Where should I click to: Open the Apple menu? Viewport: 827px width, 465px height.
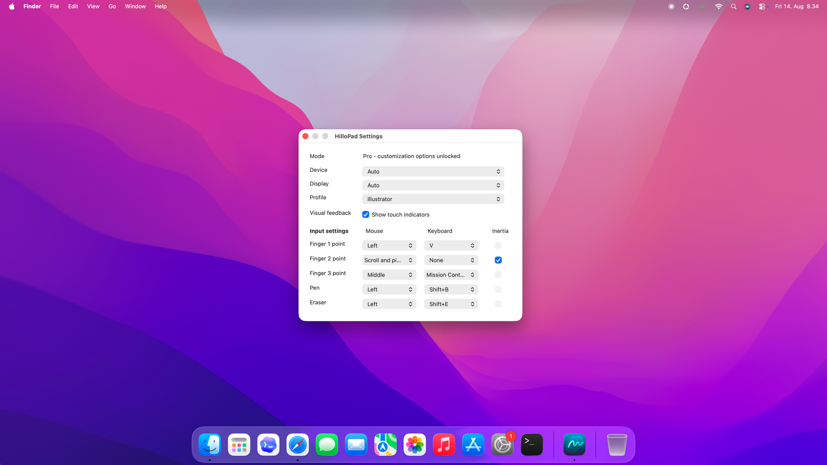point(11,7)
